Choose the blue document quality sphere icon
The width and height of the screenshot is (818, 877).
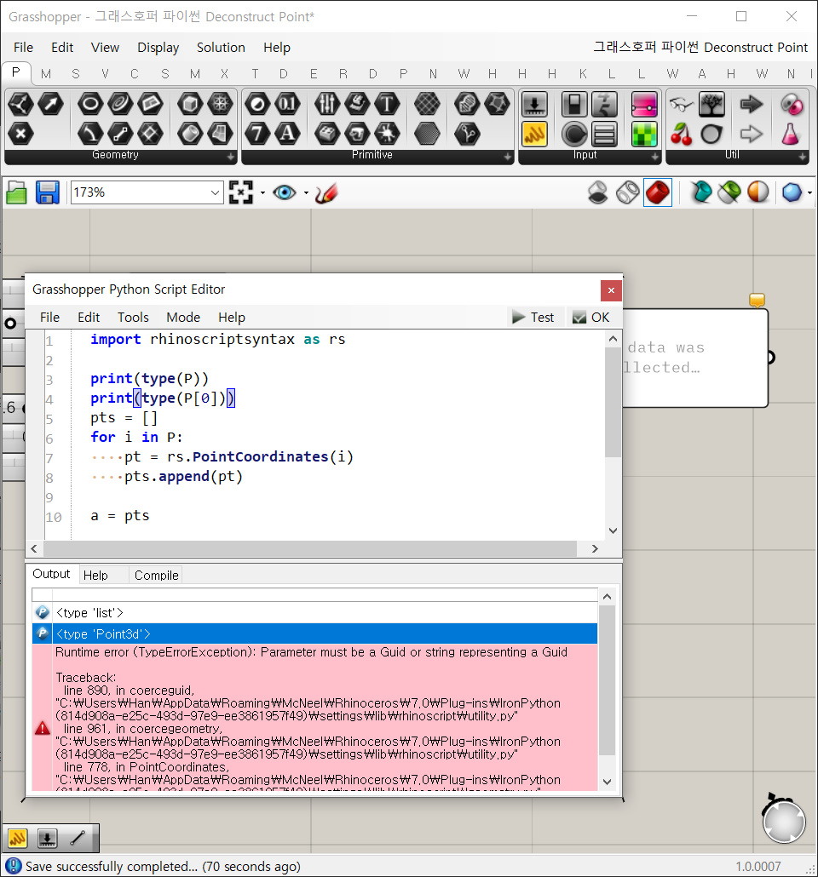(792, 193)
